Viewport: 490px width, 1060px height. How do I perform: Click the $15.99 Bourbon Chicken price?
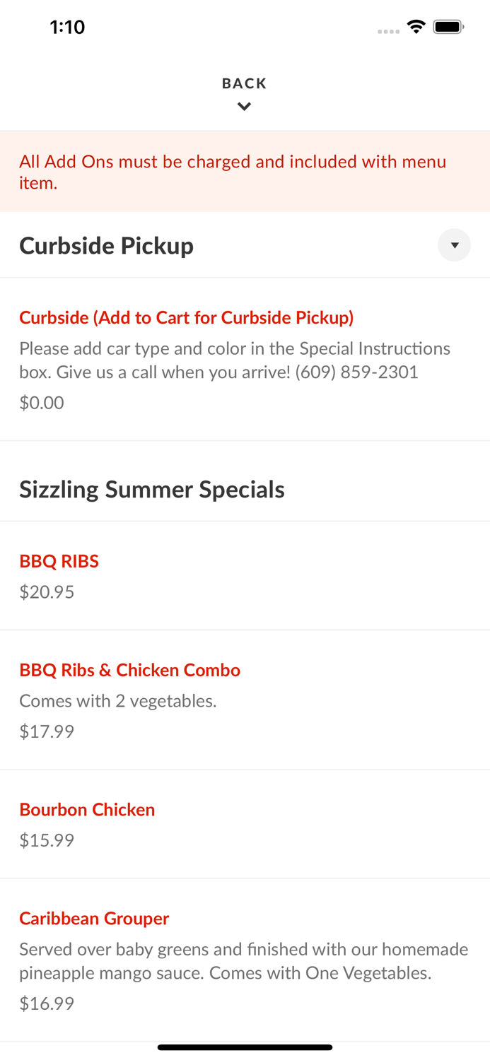coord(47,840)
